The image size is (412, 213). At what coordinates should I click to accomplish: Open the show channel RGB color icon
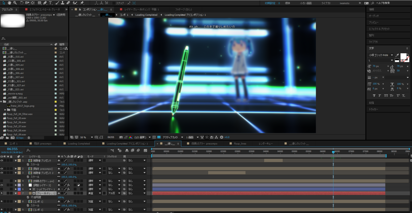click(131, 137)
